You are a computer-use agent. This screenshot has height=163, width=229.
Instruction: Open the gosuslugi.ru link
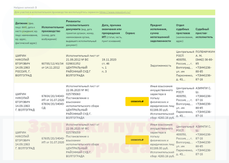(x=115, y=12)
